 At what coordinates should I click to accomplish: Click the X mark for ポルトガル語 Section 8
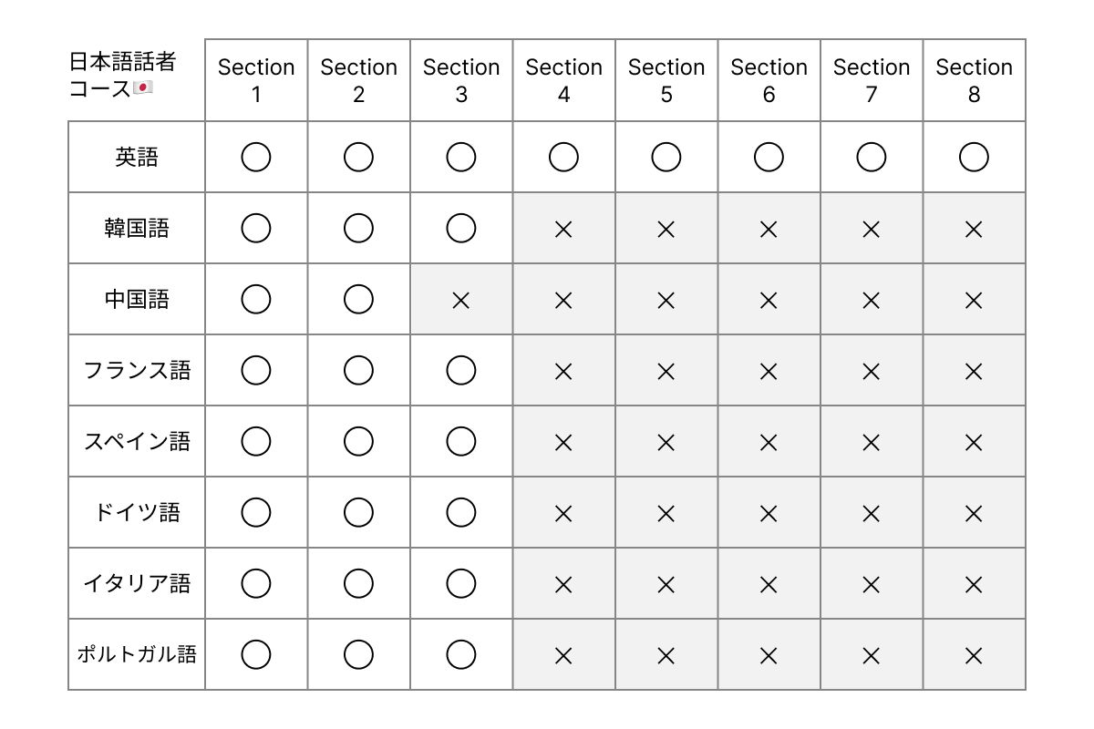point(974,655)
